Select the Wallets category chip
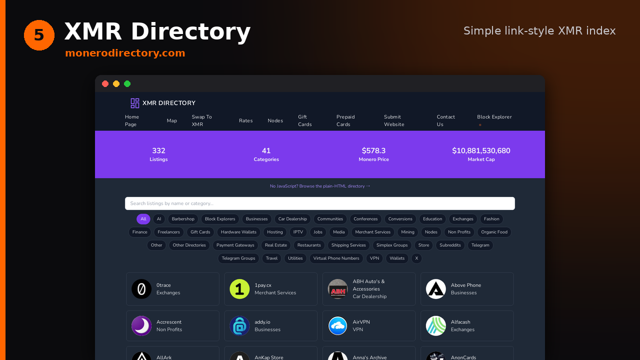 (397, 258)
